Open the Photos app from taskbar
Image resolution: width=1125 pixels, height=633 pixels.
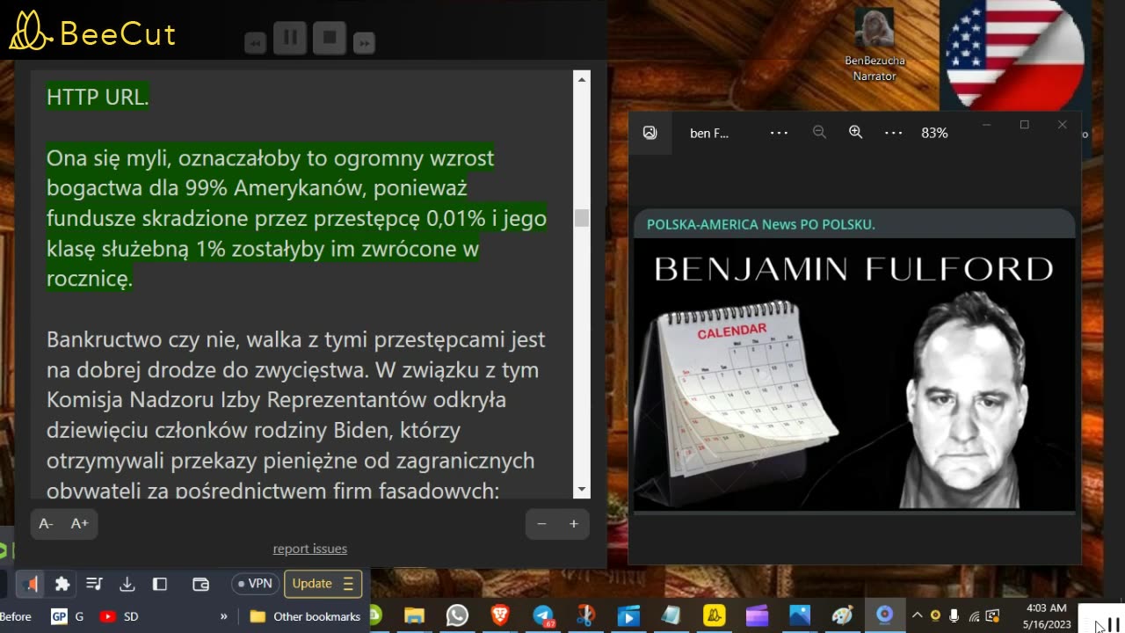pos(800,615)
